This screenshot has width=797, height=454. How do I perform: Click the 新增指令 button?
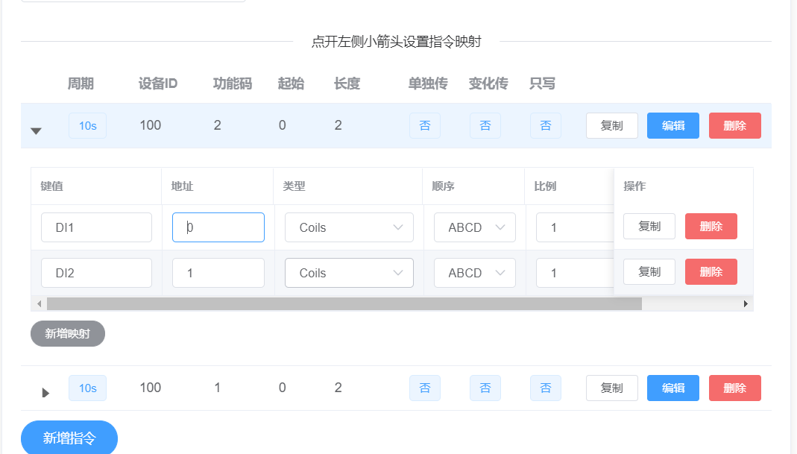69,438
